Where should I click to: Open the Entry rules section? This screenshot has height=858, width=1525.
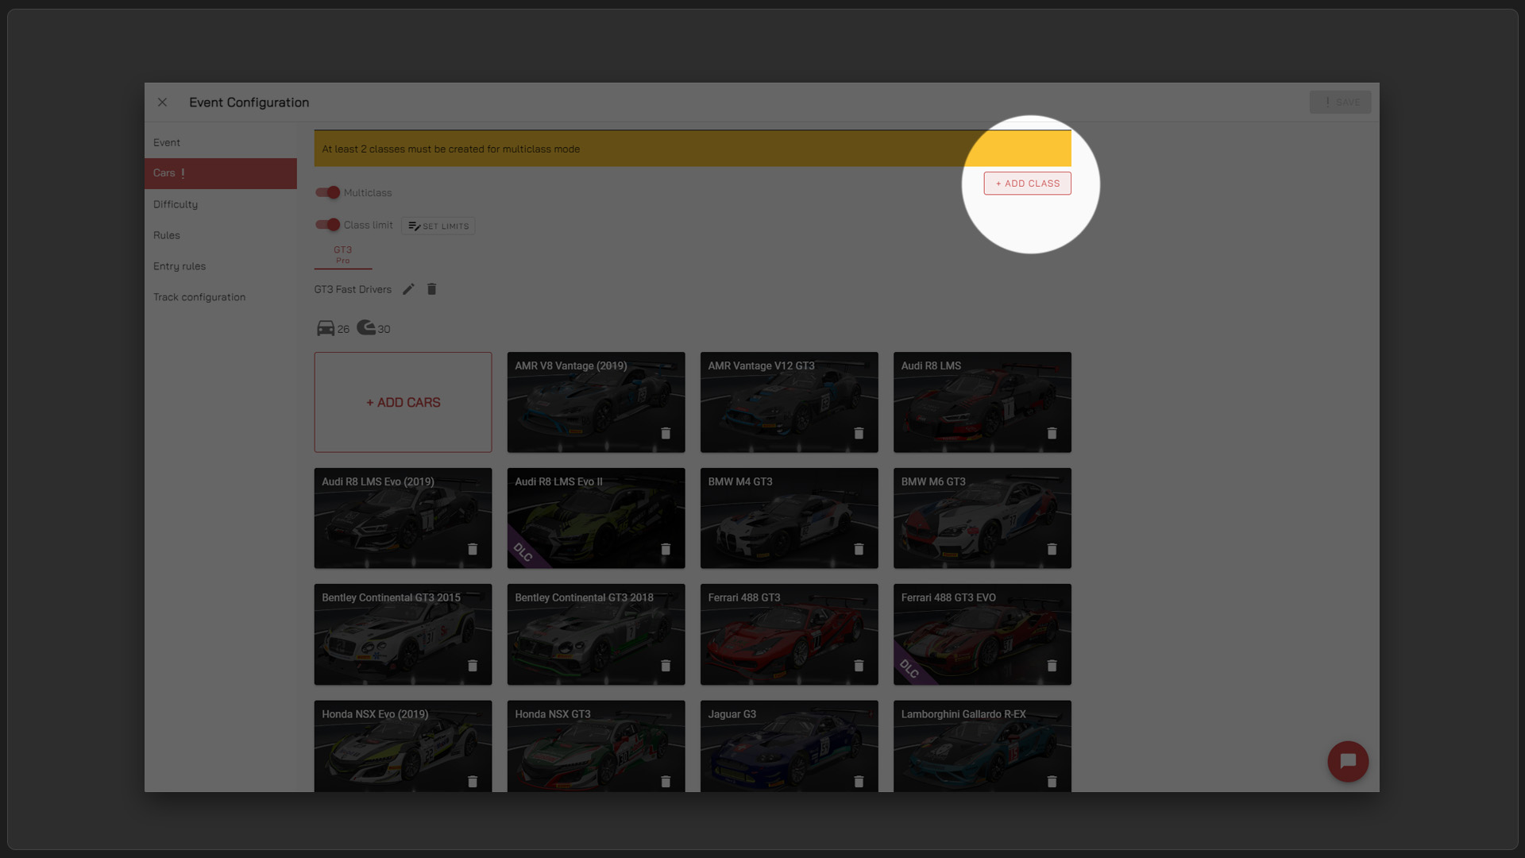[180, 266]
